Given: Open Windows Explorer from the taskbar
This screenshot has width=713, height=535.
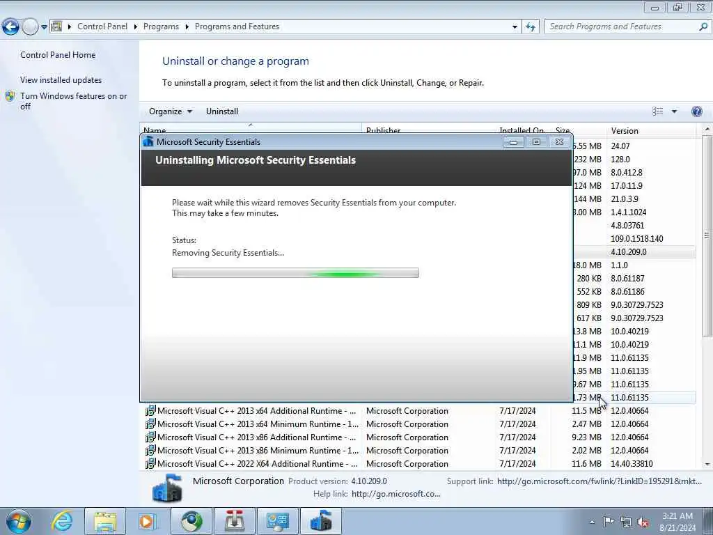Looking at the screenshot, I should point(105,521).
